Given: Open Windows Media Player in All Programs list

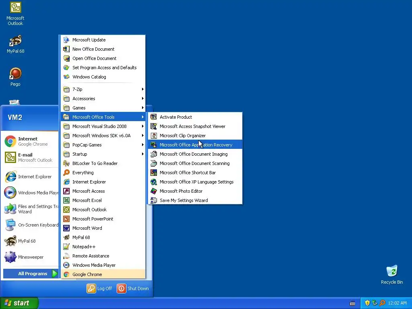Looking at the screenshot, I should [x=103, y=265].
